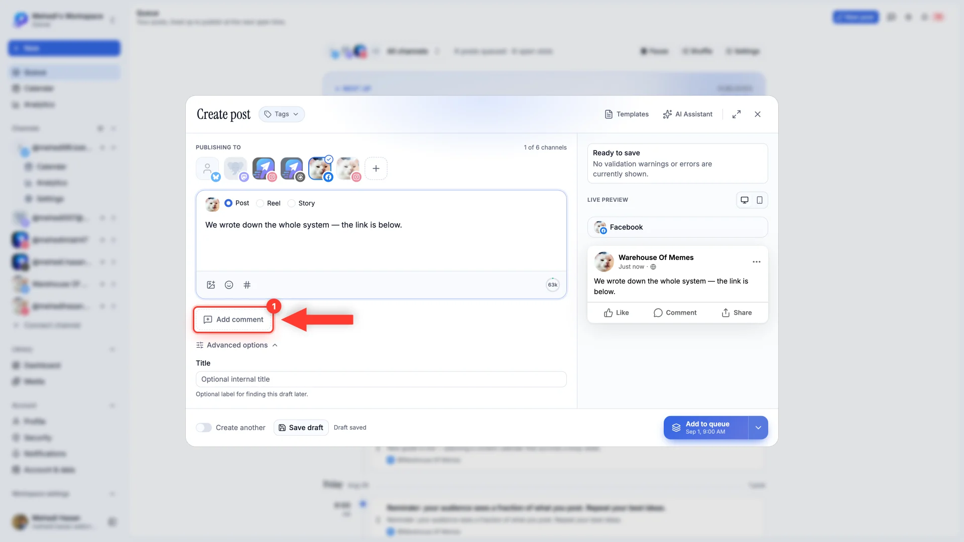The height and width of the screenshot is (542, 964).
Task: Collapse Advanced options section
Action: point(237,345)
